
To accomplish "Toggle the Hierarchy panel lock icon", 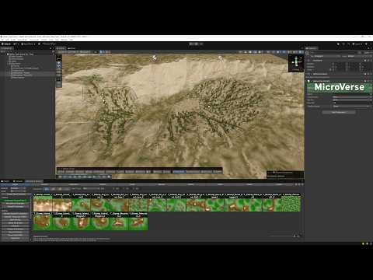I will 51,48.
